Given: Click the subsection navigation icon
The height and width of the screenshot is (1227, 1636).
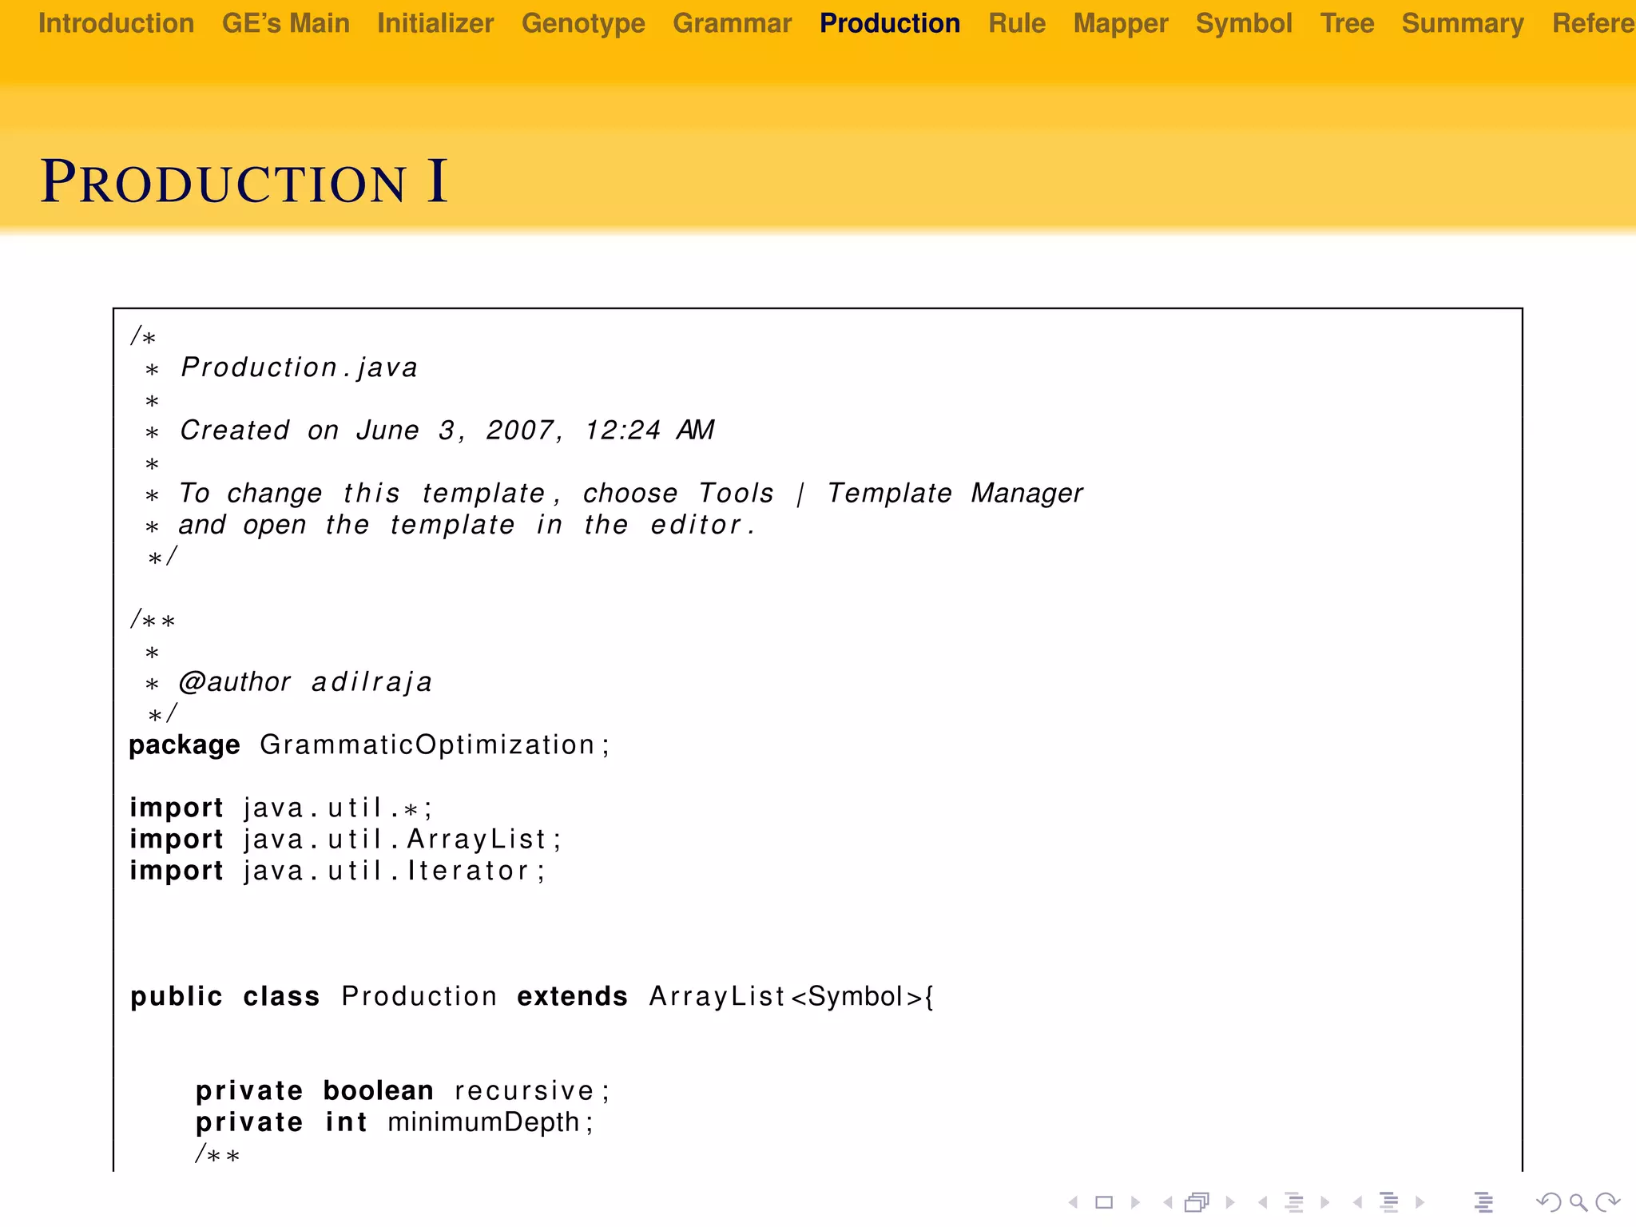Looking at the screenshot, I should [x=1294, y=1202].
